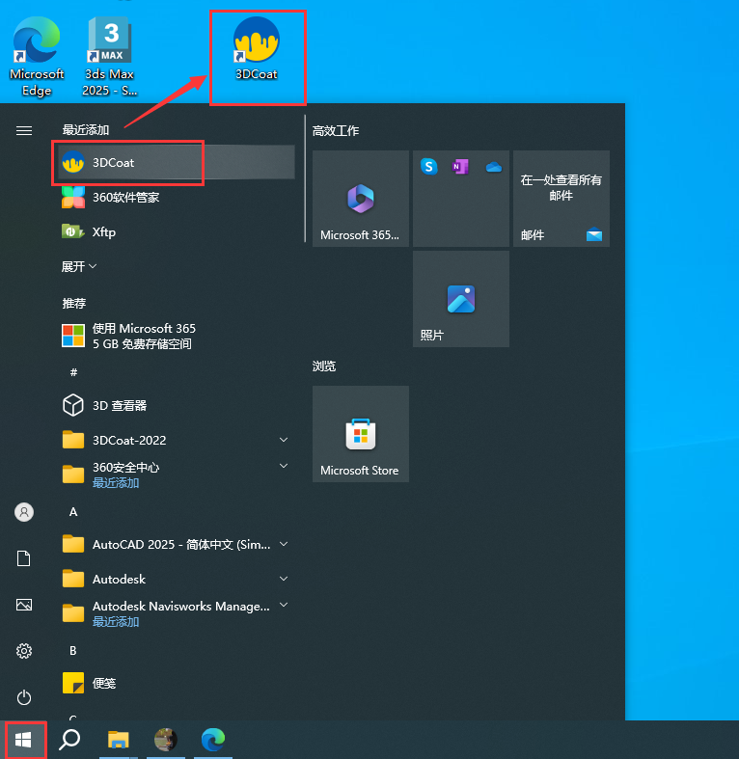
Task: Open File Explorer from the taskbar
Action: point(118,740)
